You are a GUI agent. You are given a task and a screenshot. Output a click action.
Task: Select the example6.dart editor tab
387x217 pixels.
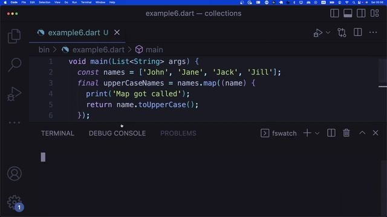[77, 33]
